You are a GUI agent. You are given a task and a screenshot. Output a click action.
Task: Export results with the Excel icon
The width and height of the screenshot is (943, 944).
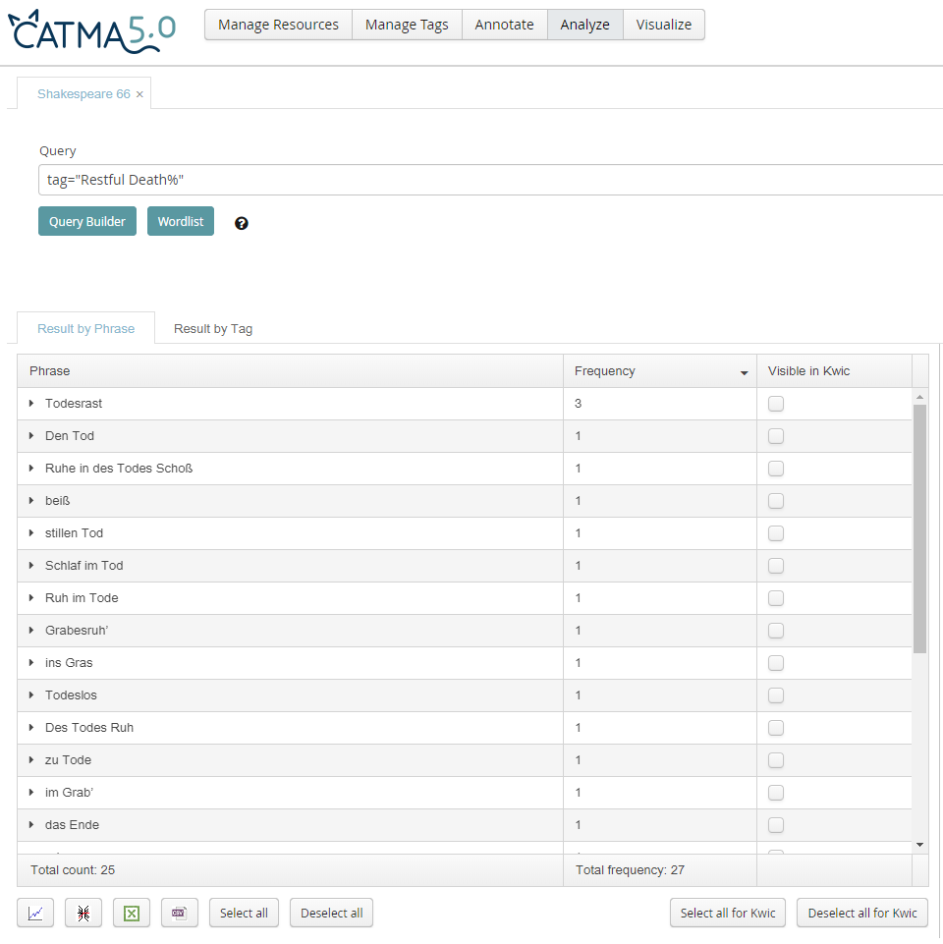coord(132,913)
